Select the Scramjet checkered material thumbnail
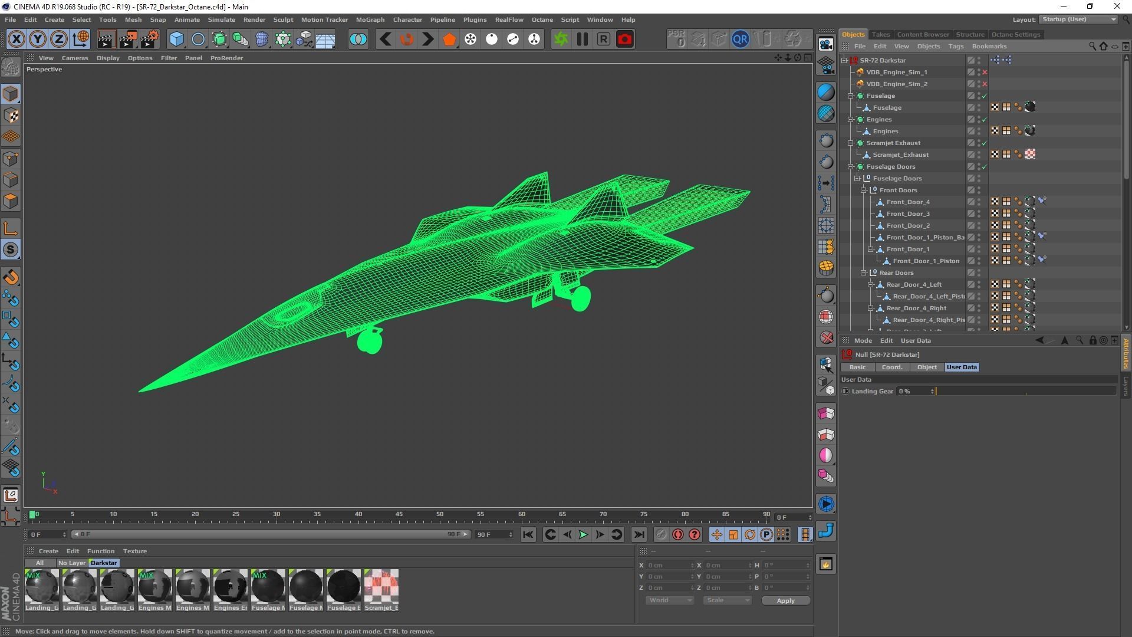This screenshot has width=1132, height=637. click(x=381, y=586)
